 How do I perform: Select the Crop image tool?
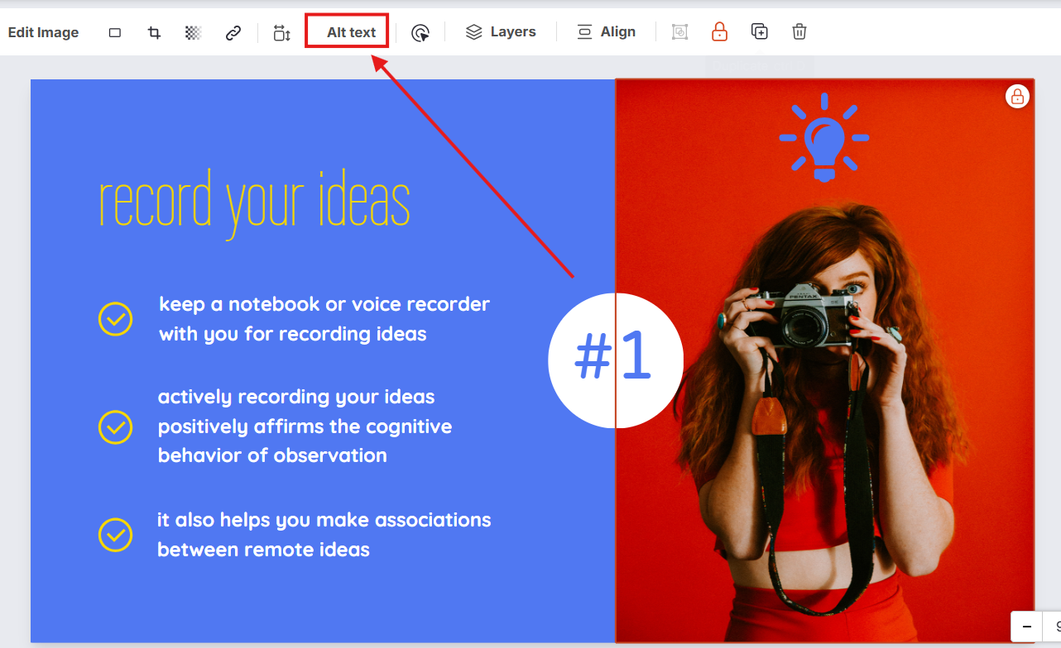[x=154, y=32]
